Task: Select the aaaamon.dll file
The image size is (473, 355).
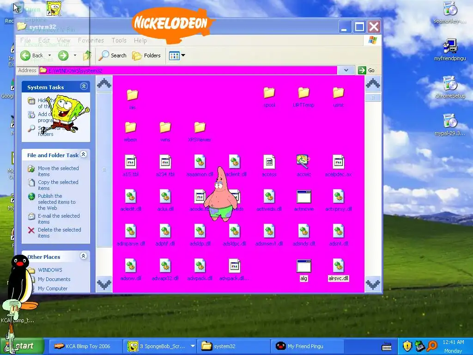Action: coord(200,166)
